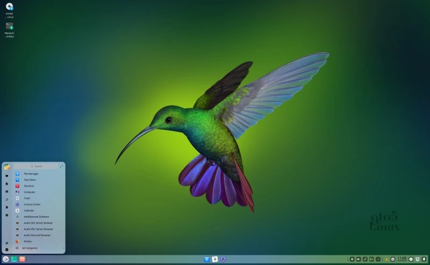Click the battery indicator in tray
430x265 pixels.
point(371,259)
